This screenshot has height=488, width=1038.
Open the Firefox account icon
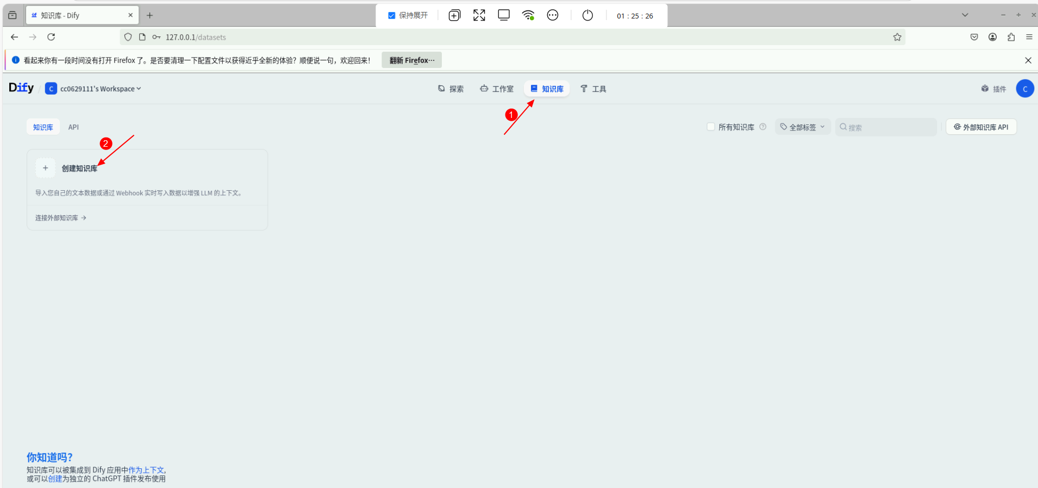pyautogui.click(x=993, y=37)
